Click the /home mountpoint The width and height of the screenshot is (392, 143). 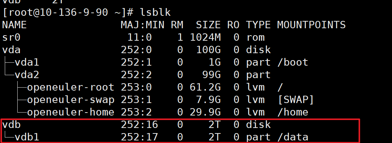coord(293,112)
